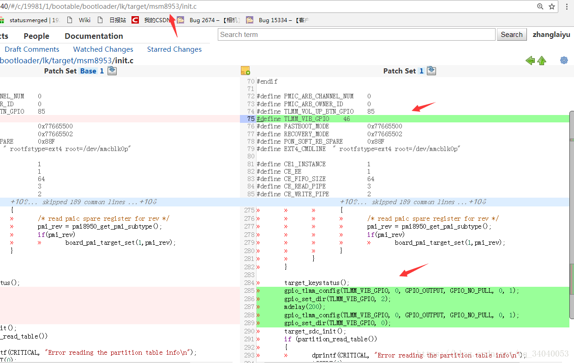
Task: Click right #define FASTBOOT_MODE line
Action: pos(329,126)
